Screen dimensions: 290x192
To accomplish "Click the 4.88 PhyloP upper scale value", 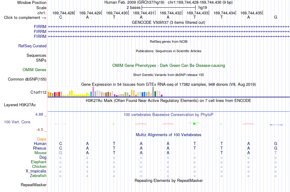I will 39,114.
